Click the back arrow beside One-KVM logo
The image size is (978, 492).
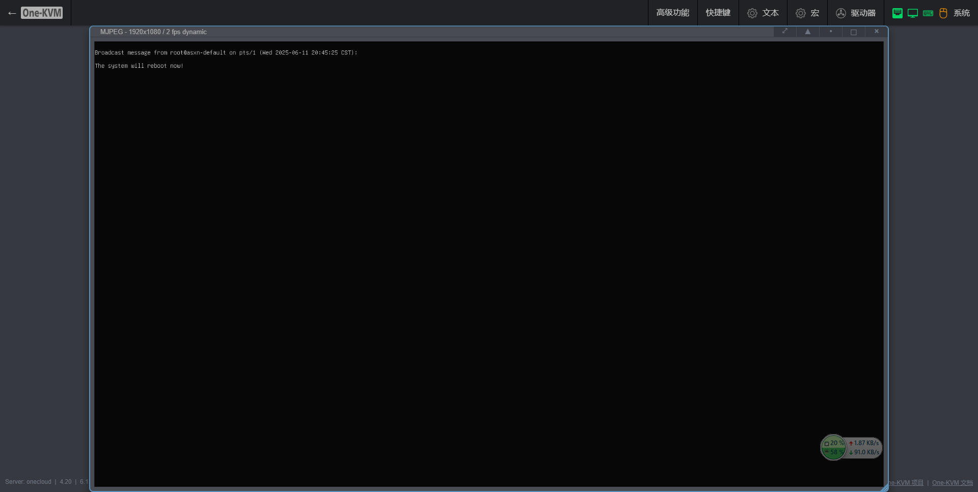pyautogui.click(x=12, y=13)
